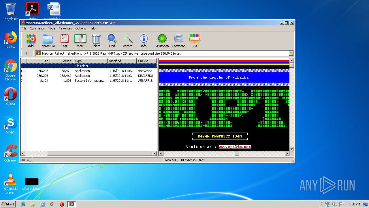
Task: Click Windows Explorer taskbar icon
Action: 33,204
